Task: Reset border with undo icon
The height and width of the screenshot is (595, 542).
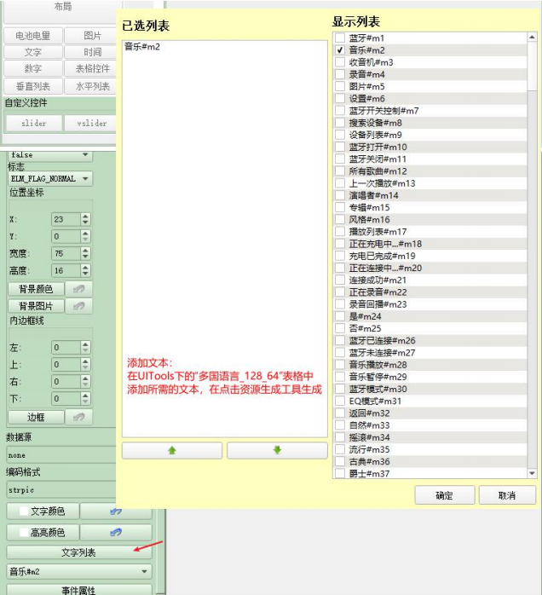Action: (x=78, y=418)
